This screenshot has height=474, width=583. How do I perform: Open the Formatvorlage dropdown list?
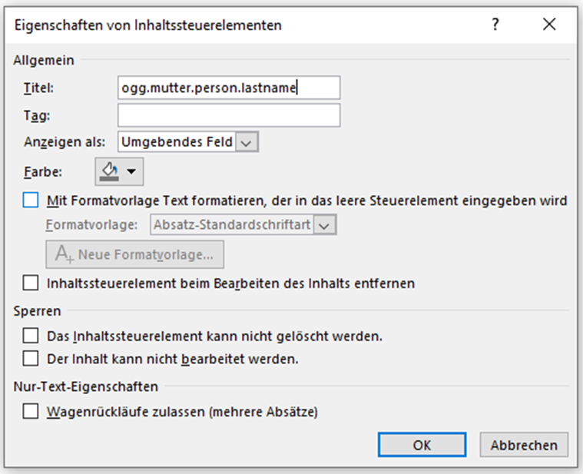pyautogui.click(x=327, y=225)
